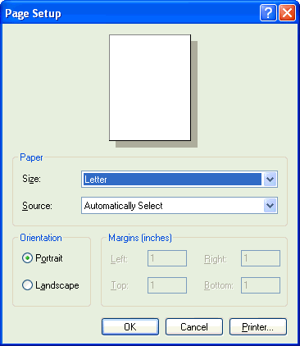The image size is (300, 346).
Task: Expand the paper Source dropdown arrow
Action: pos(270,206)
